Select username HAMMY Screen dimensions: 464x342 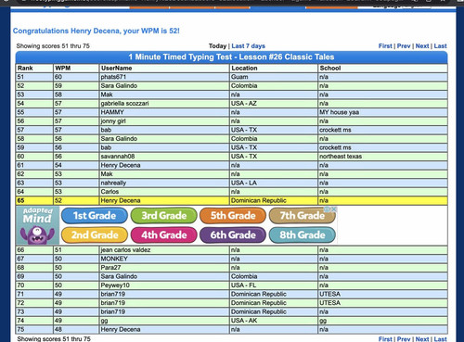click(112, 112)
